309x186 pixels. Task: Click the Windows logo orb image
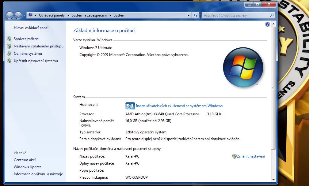pyautogui.click(x=243, y=67)
